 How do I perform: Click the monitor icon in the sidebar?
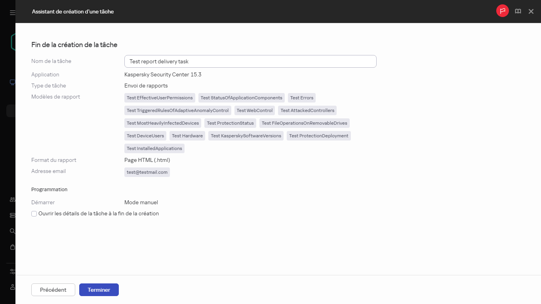[x=12, y=82]
